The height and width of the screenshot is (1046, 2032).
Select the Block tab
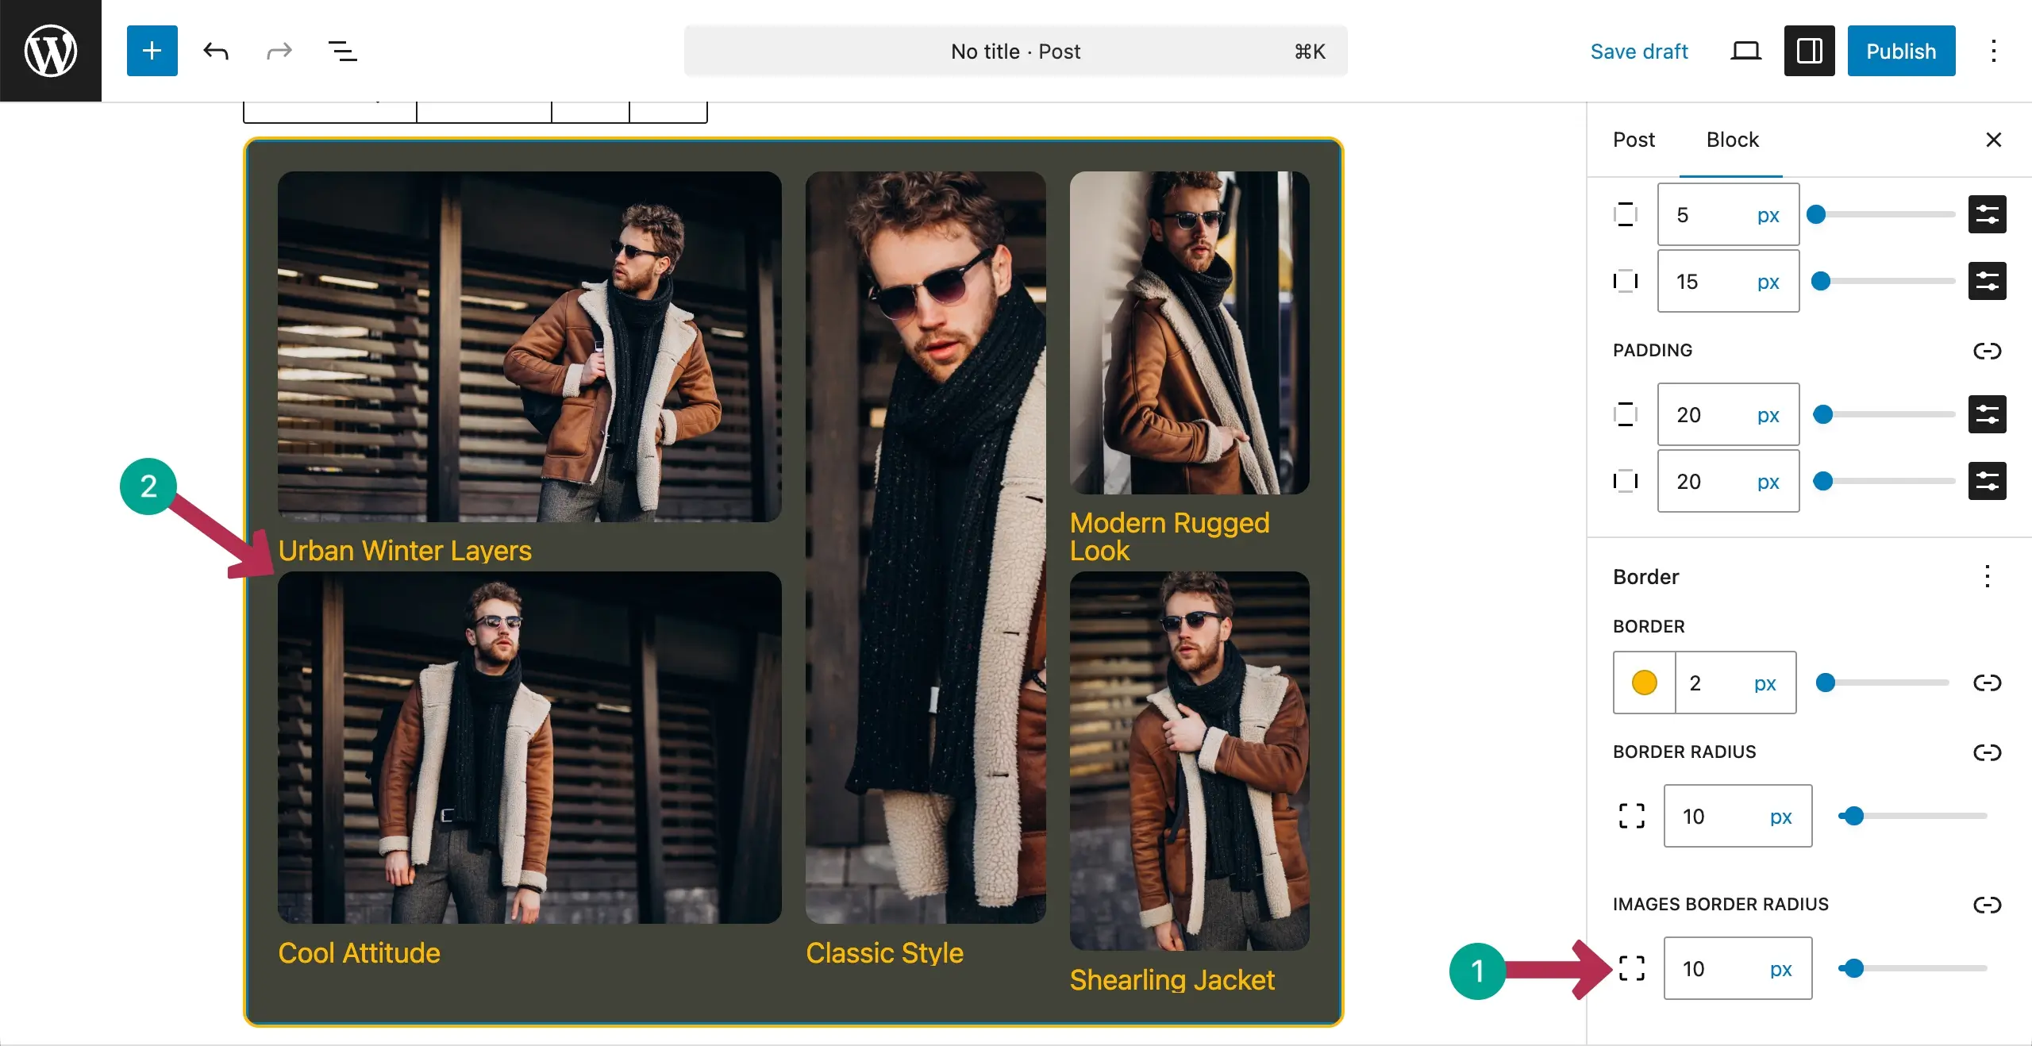click(x=1732, y=140)
